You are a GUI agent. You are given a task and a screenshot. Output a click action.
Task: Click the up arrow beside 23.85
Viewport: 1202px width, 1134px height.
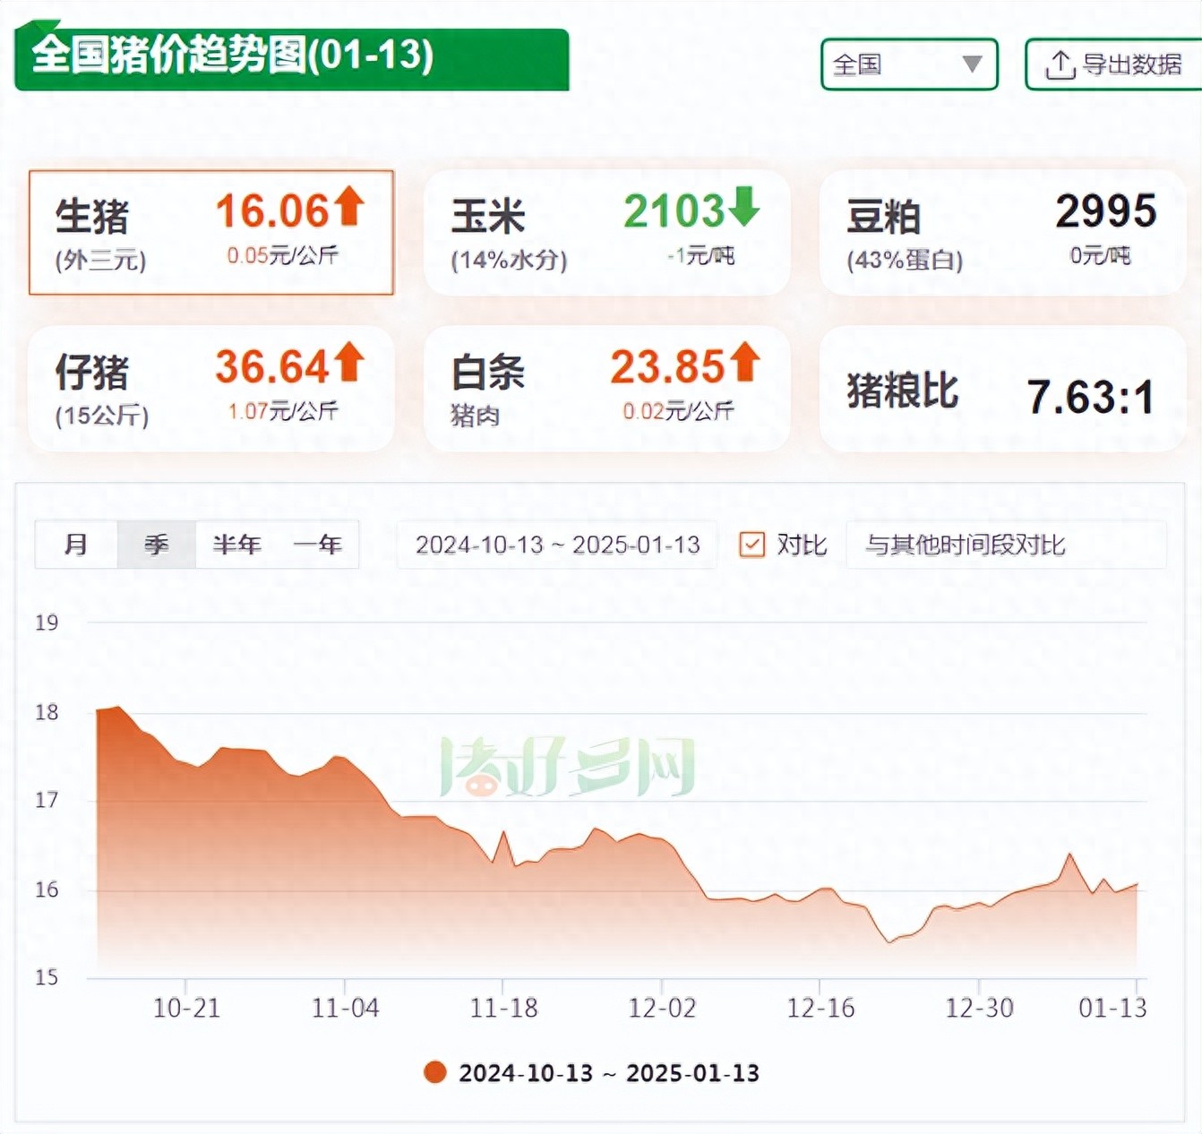pos(744,362)
